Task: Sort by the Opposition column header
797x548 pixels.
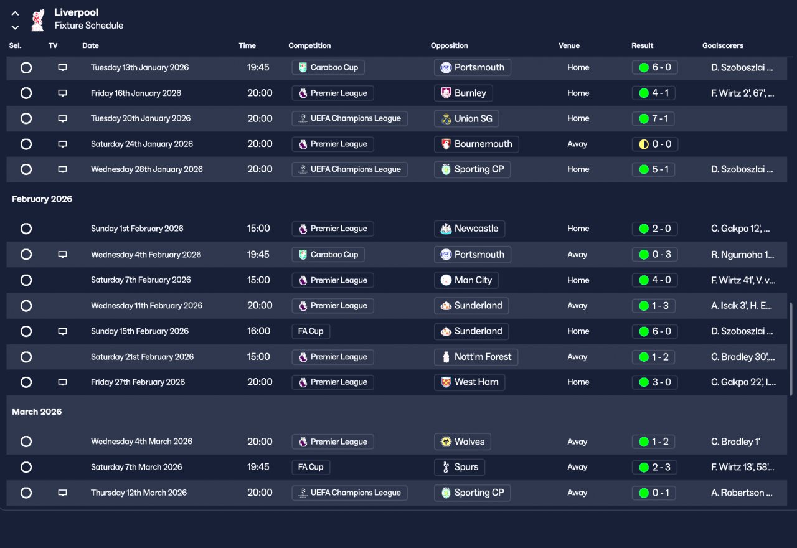Action: [449, 45]
